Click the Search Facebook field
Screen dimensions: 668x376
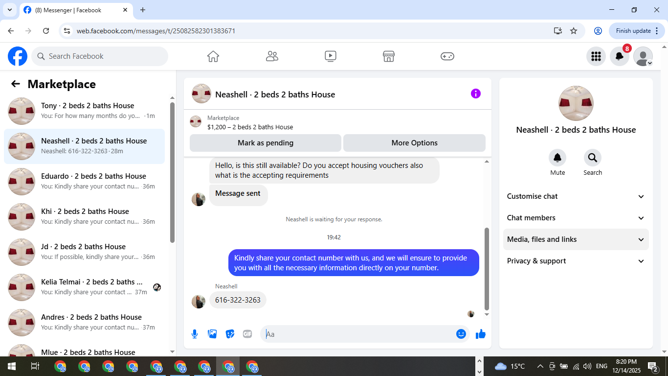[100, 56]
